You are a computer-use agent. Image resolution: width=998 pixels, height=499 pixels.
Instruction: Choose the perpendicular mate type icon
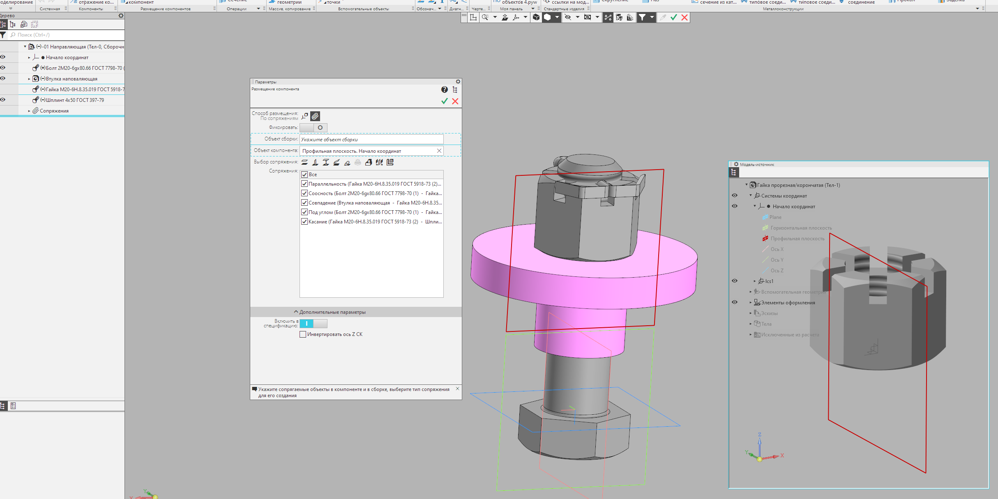(x=315, y=162)
